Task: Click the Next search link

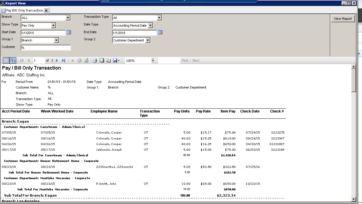Action: (196, 60)
